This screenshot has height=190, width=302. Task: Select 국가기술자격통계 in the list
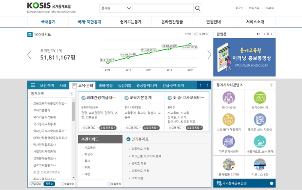coord(44,117)
